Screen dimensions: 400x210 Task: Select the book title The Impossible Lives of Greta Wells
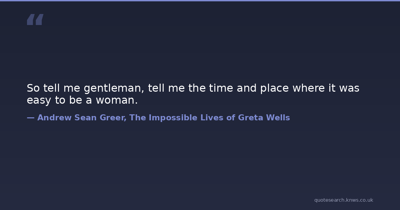coord(210,118)
